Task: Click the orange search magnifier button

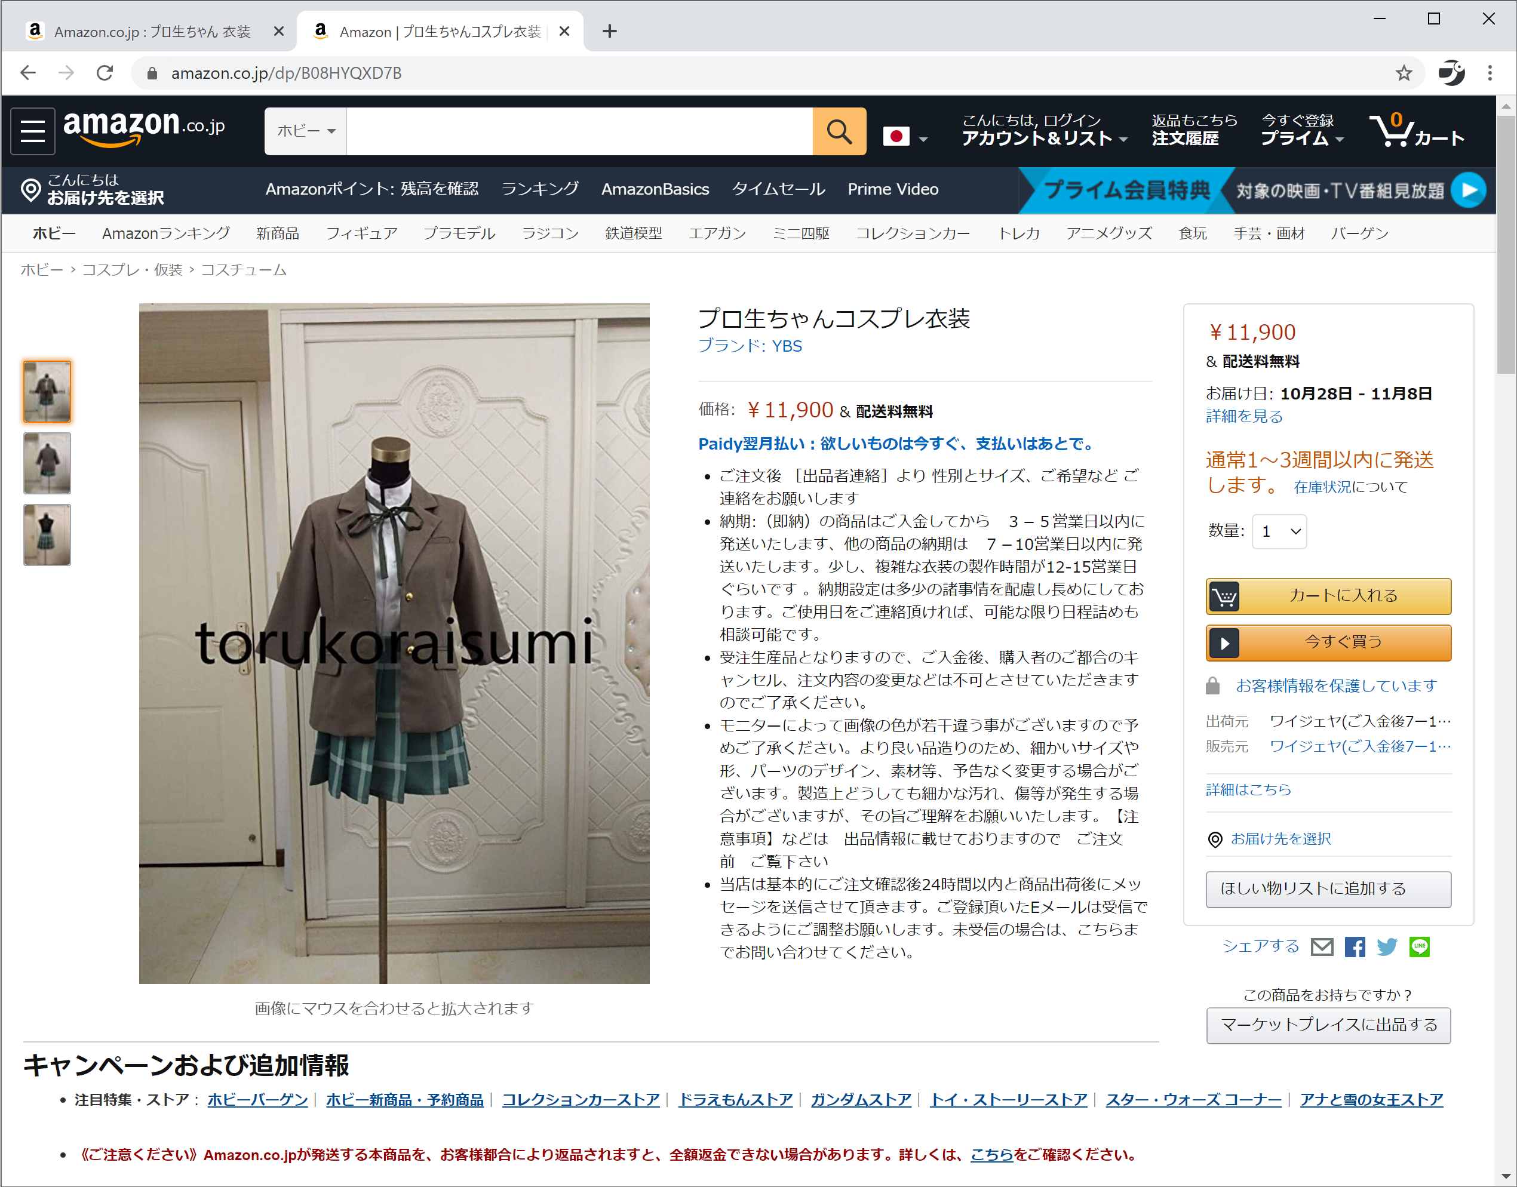Action: [x=839, y=131]
